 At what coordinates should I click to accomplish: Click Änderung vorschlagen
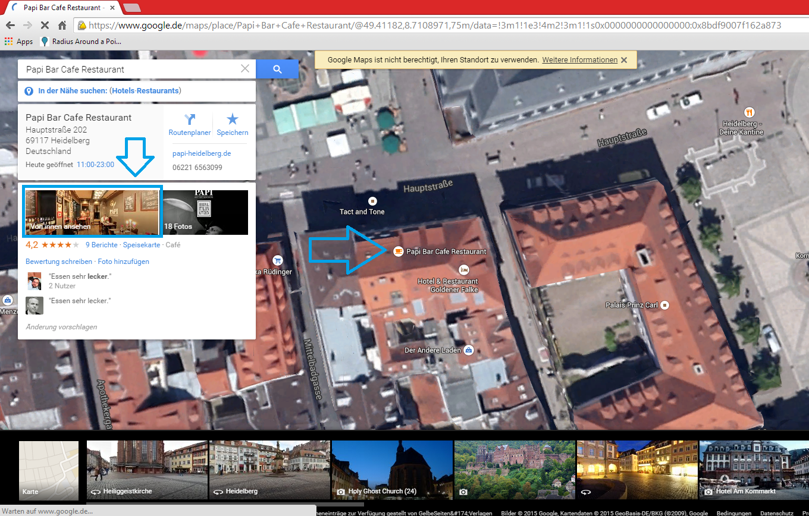(61, 327)
